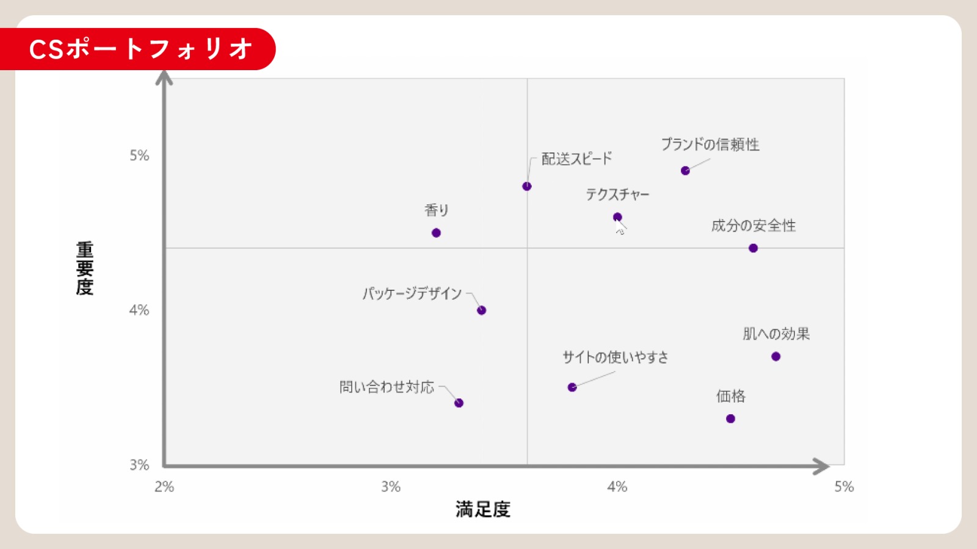Select the サイトの使いやすさ text label
977x549 pixels.
(x=615, y=357)
